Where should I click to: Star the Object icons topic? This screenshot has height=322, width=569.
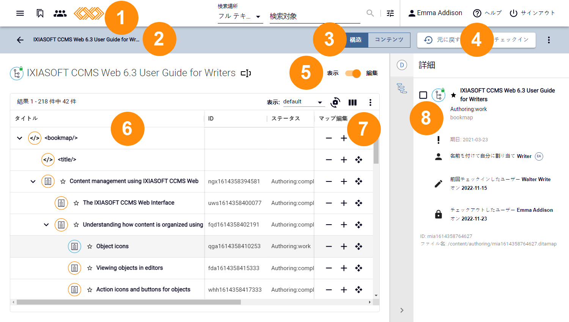90,246
